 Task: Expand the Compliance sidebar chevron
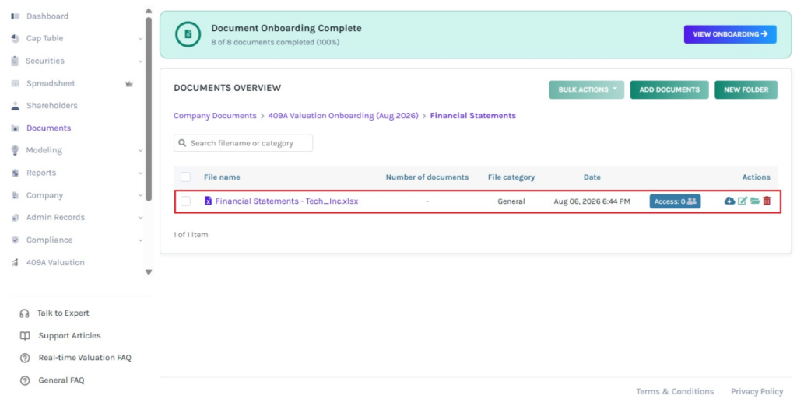(x=140, y=240)
